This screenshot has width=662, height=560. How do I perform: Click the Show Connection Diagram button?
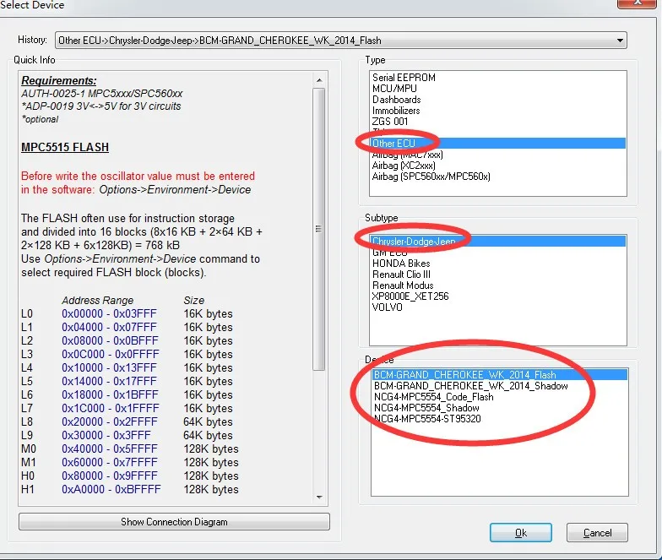(174, 522)
